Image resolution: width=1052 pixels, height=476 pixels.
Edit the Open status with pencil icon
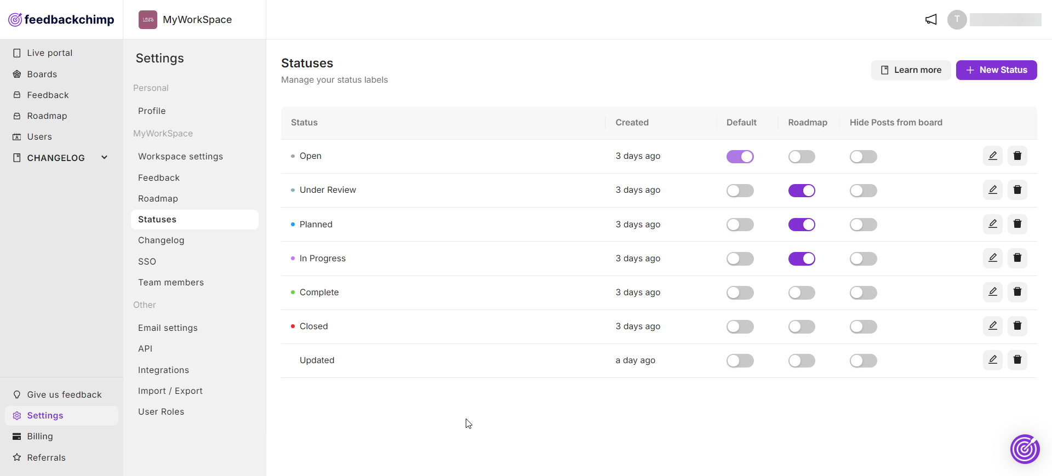point(992,156)
